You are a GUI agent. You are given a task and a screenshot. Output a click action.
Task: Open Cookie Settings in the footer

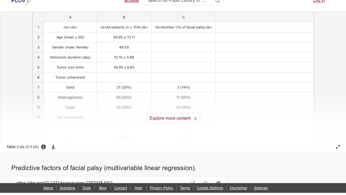click(x=210, y=188)
